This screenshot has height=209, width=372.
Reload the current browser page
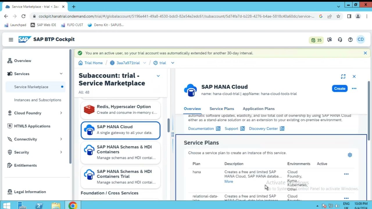pos(24,16)
